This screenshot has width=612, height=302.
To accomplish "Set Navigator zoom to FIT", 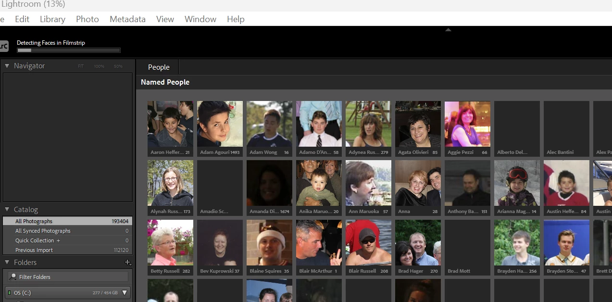I will coord(81,66).
